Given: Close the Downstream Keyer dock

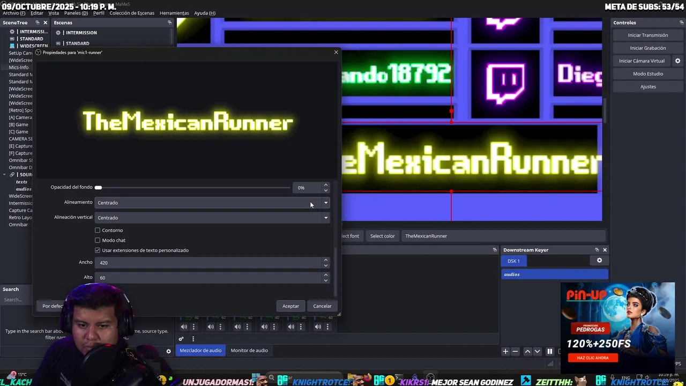Looking at the screenshot, I should click(x=605, y=250).
